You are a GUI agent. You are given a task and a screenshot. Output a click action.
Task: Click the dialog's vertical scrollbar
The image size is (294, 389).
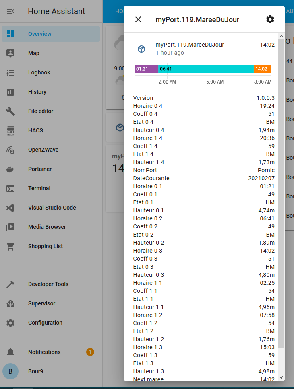281,193
